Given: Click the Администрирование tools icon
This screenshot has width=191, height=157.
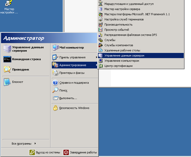Looking at the screenshot, I should pyautogui.click(x=55, y=65).
